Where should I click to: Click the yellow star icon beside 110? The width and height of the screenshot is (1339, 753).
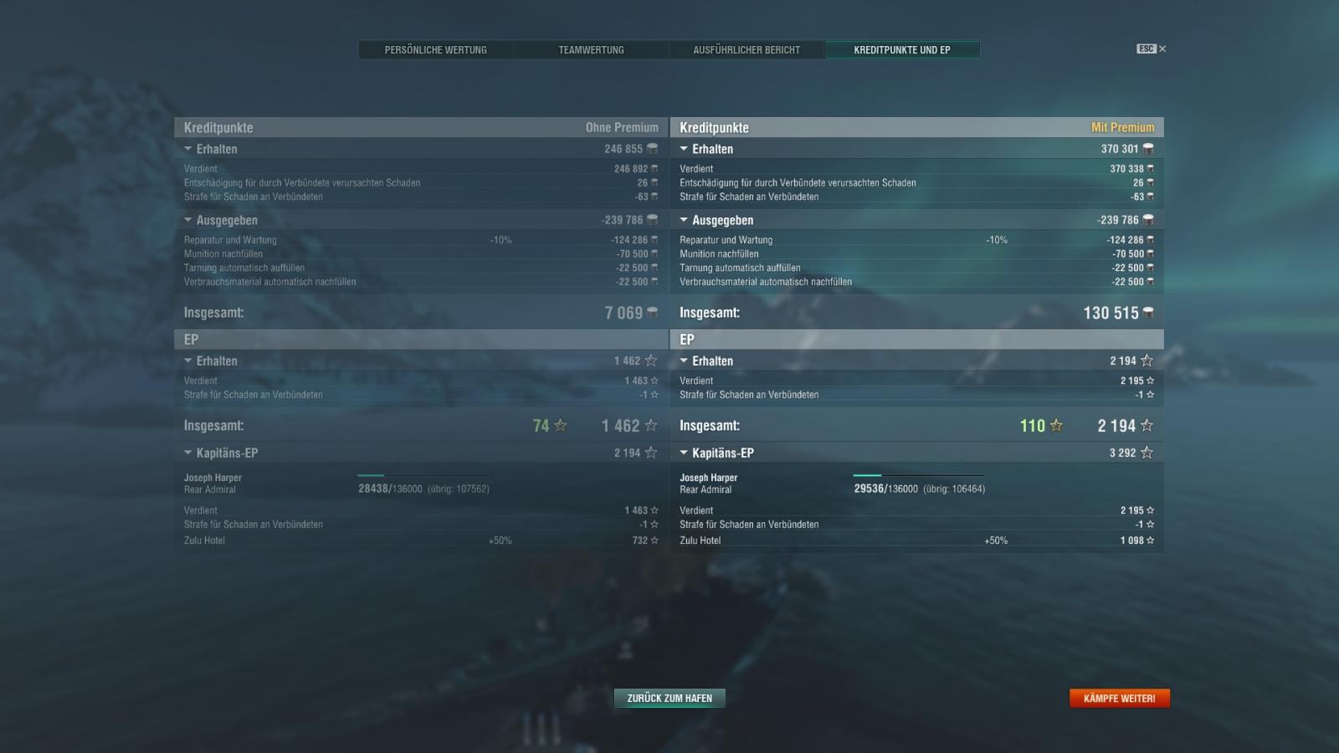point(1056,425)
